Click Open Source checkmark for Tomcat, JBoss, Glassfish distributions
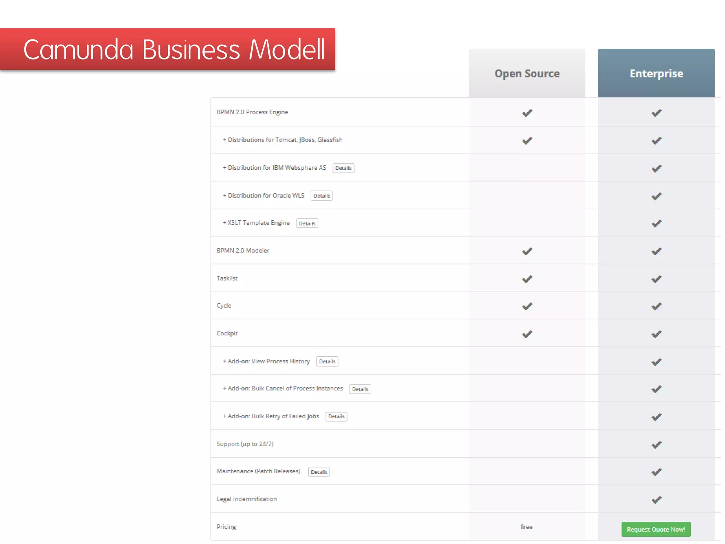725x544 pixels. (x=527, y=141)
